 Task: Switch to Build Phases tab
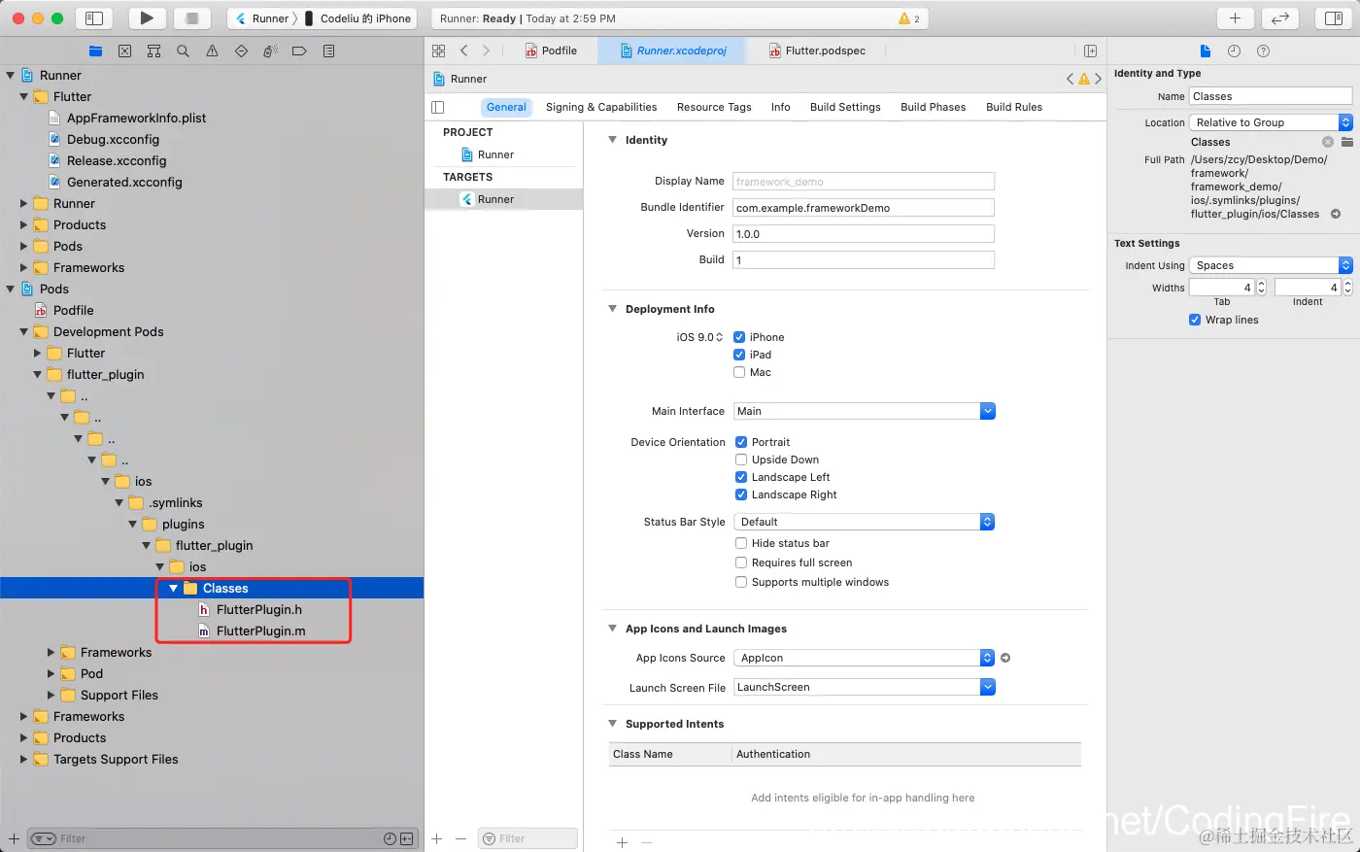[x=933, y=107]
